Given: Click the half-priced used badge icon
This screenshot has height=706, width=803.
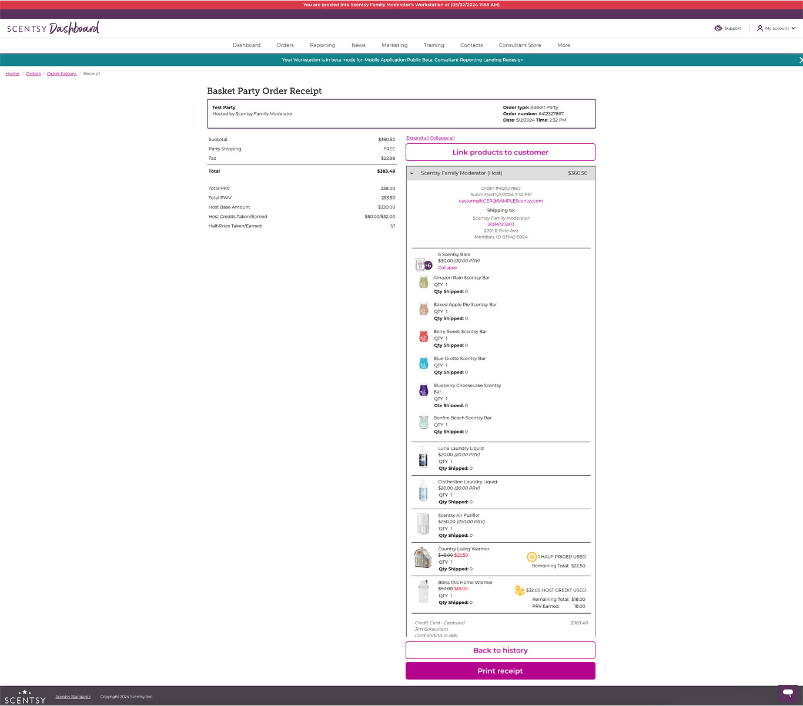Looking at the screenshot, I should [x=531, y=557].
